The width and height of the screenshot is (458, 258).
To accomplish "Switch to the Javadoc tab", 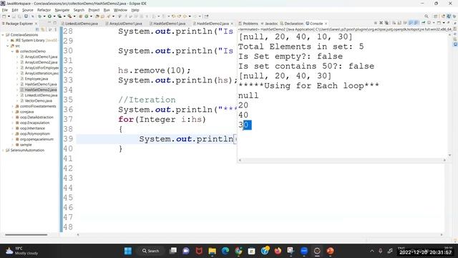I will pos(269,24).
